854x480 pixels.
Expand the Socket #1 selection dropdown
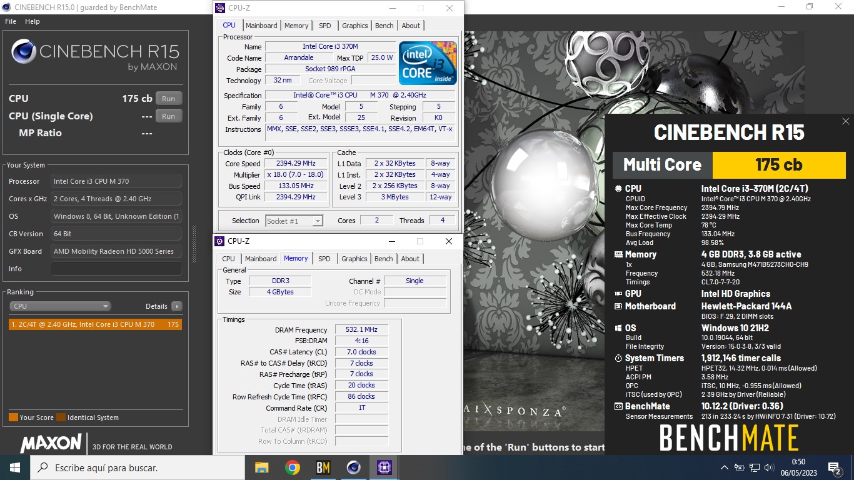[294, 221]
